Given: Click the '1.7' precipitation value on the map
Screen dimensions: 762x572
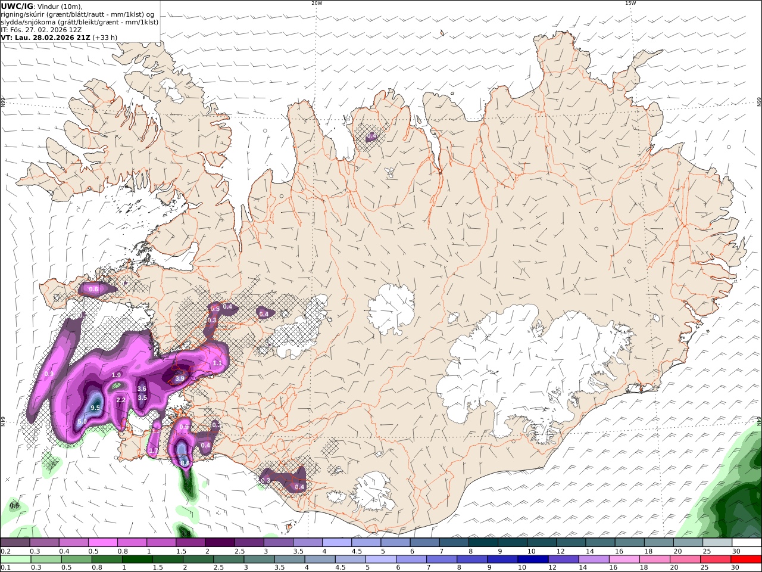Looking at the screenshot, I should pyautogui.click(x=154, y=451).
